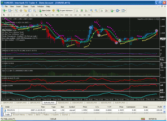Viewport: 167px width, 121px height.
Task: Switch to the GBPUSD,M15 chart tab
Action: pos(35,103)
